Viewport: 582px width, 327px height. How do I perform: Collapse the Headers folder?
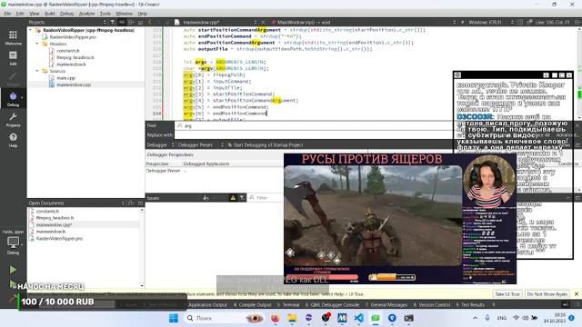pos(37,44)
